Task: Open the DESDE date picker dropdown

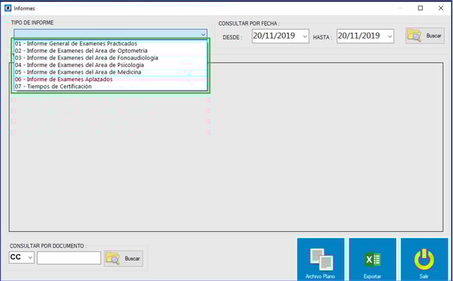Action: point(305,36)
